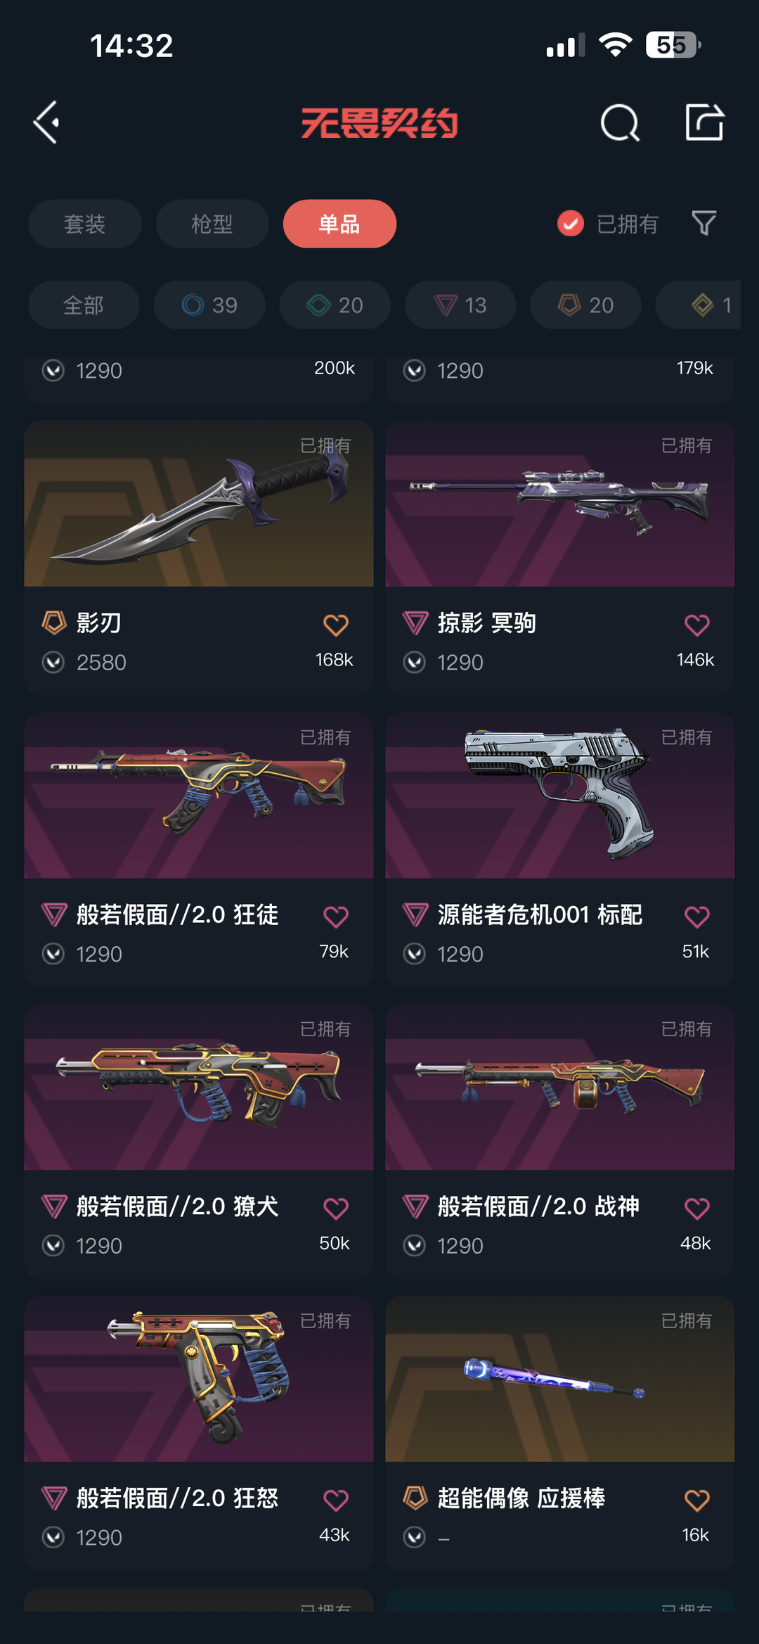
Task: Tap heart icon for 源能者危机001 标配
Action: [696, 917]
